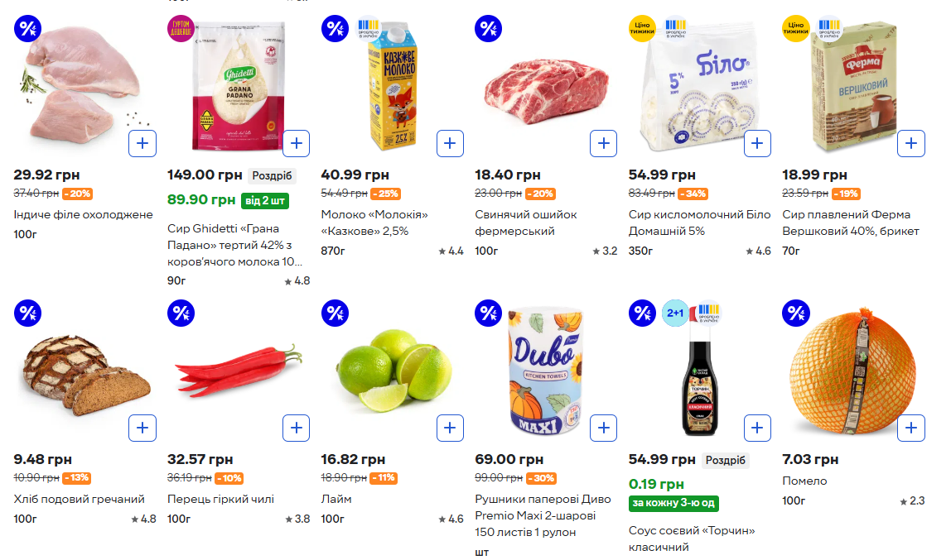This screenshot has width=951, height=560.
Task: Add chili pepper to cart
Action: coord(296,428)
